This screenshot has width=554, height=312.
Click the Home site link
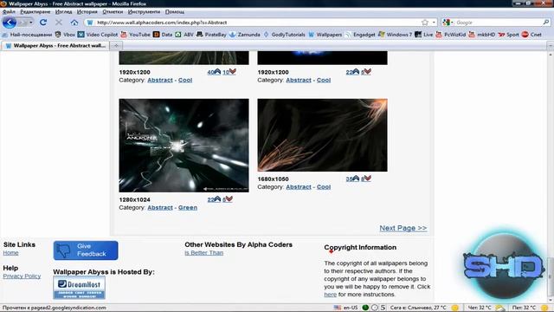(10, 253)
